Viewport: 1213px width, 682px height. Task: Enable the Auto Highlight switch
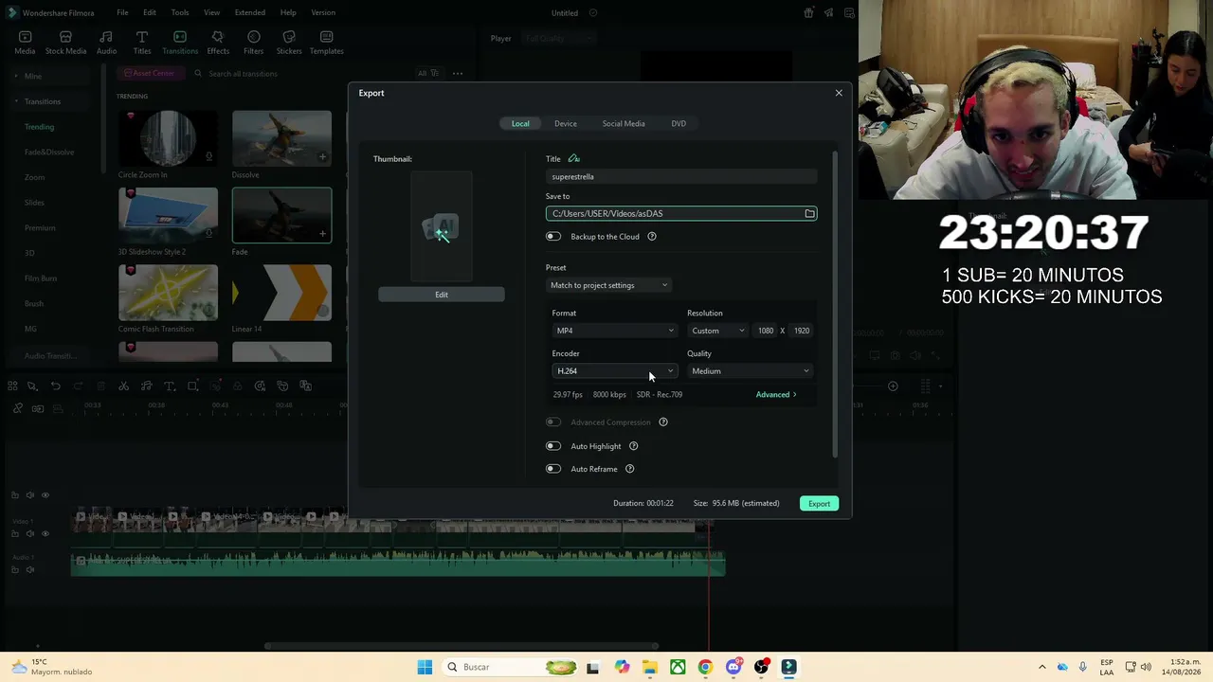point(553,446)
